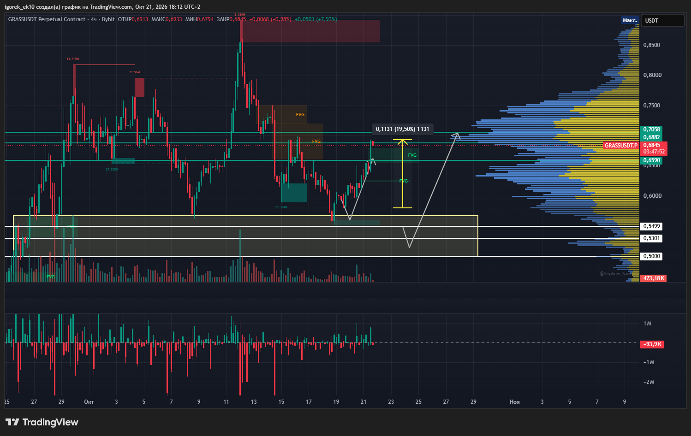Click the Макс. label on price scale
The width and height of the screenshot is (691, 436).
pos(630,20)
